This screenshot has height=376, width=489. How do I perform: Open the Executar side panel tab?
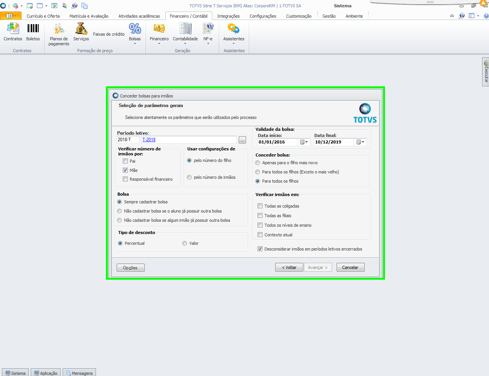click(486, 72)
